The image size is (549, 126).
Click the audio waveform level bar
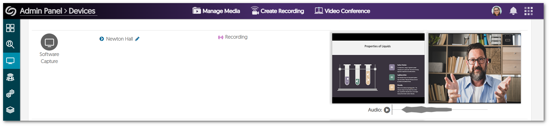click(x=427, y=109)
